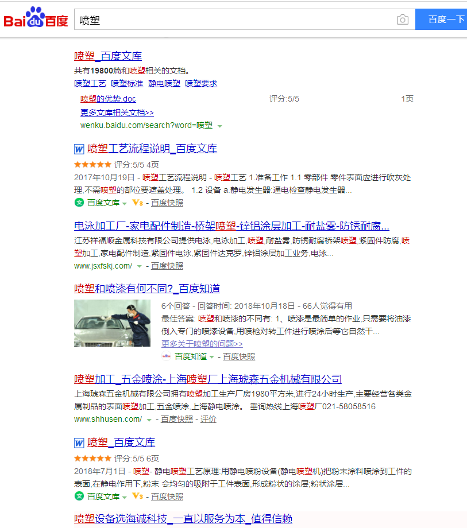
Task: Open 百度快照 beside www.jsxfskj.com
Action: point(167,266)
